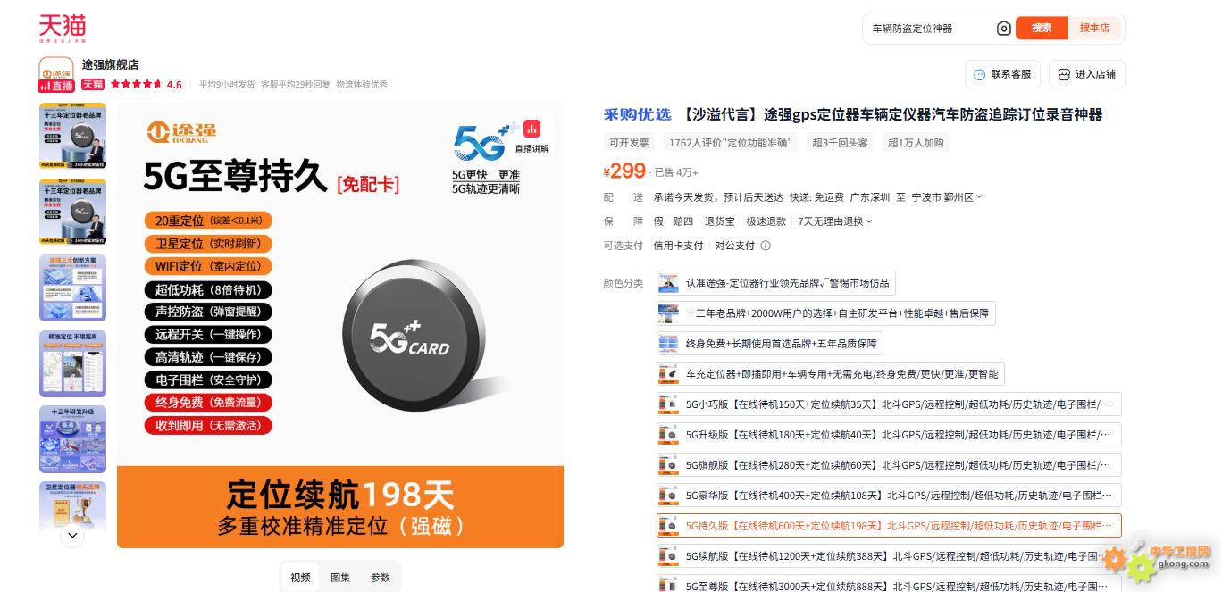
Task: Switch to 参数 tab
Action: (x=381, y=578)
